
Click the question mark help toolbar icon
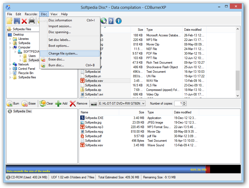point(111,21)
